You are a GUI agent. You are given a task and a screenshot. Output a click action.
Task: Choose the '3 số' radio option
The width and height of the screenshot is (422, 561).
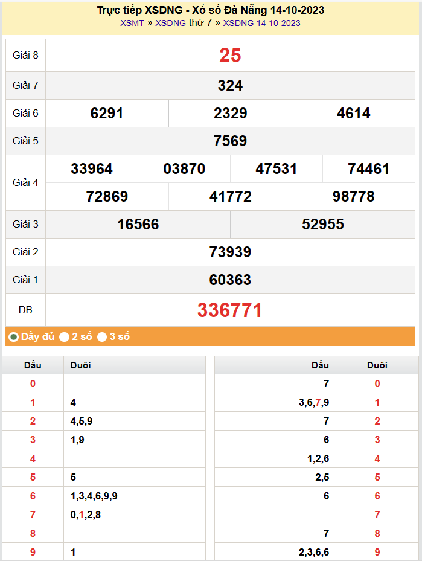click(102, 337)
